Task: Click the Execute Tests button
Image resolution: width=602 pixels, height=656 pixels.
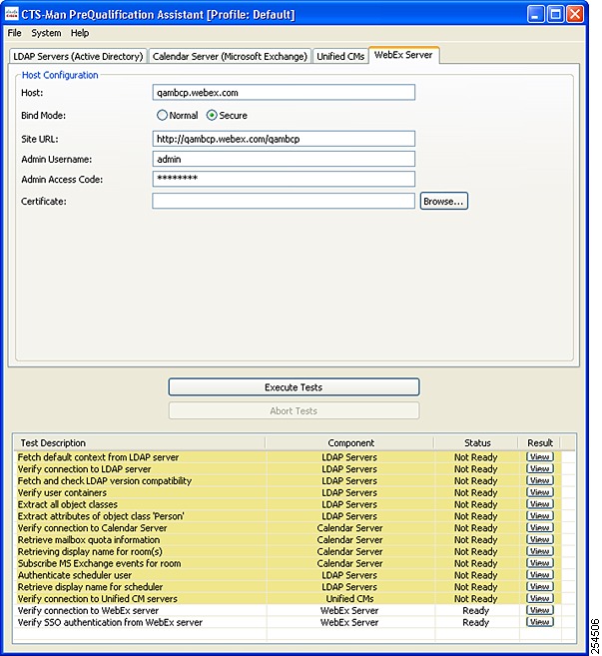Action: [x=294, y=387]
